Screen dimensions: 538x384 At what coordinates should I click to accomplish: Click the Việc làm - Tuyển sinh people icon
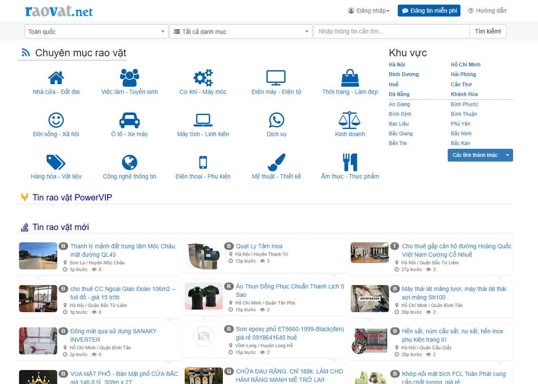(129, 77)
